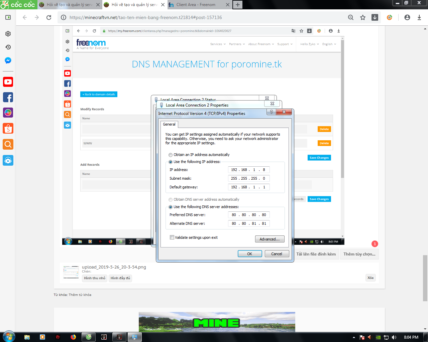Open settings gear in the browser sidebar

(8, 34)
